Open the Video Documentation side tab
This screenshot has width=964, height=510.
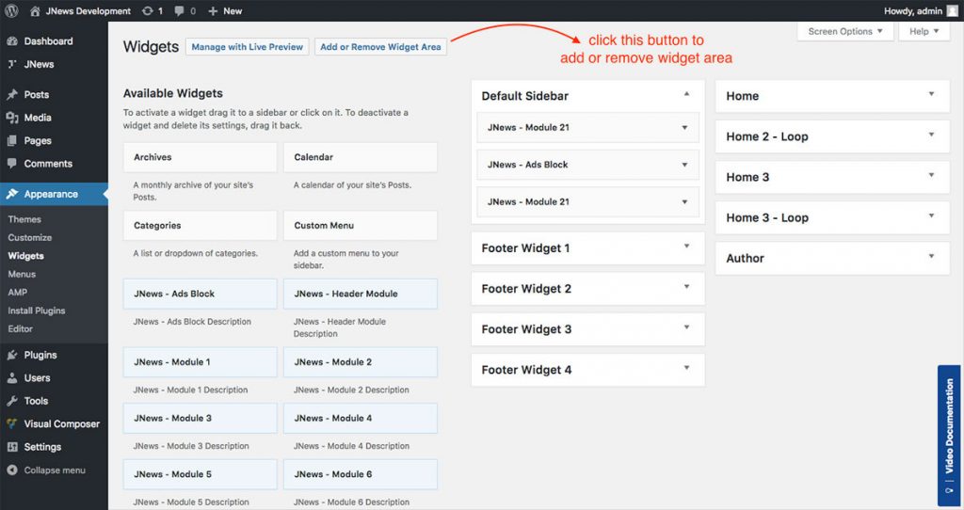click(x=950, y=436)
